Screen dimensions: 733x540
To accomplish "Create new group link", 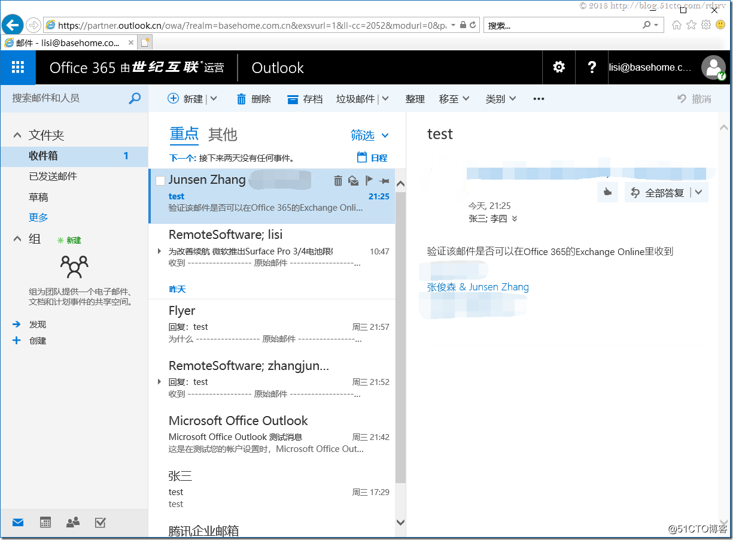I will coord(69,240).
